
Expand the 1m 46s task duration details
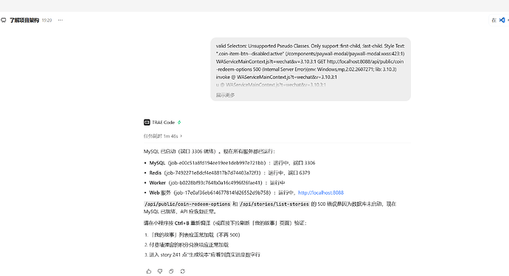(x=163, y=136)
